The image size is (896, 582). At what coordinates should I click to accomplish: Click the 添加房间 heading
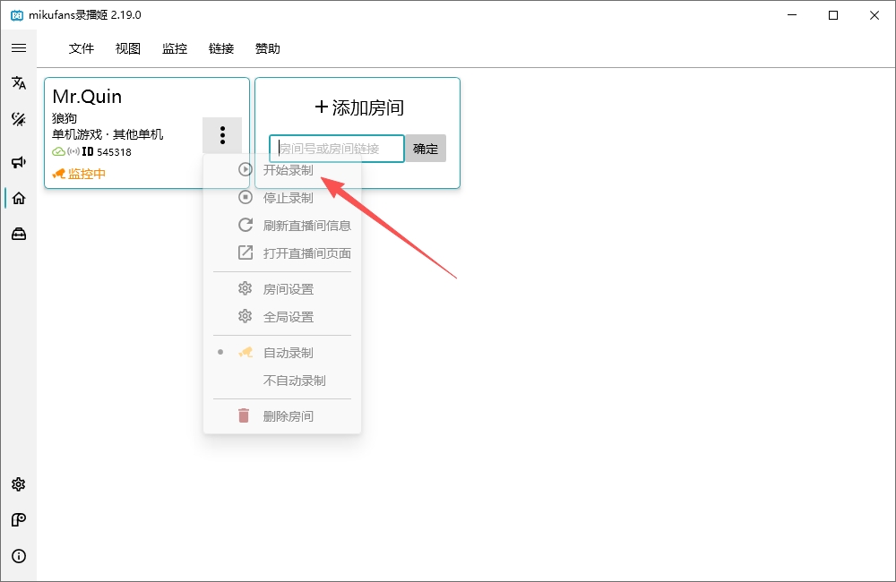coord(359,107)
